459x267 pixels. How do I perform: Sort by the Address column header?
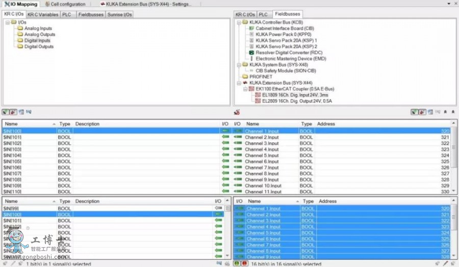(x=326, y=124)
